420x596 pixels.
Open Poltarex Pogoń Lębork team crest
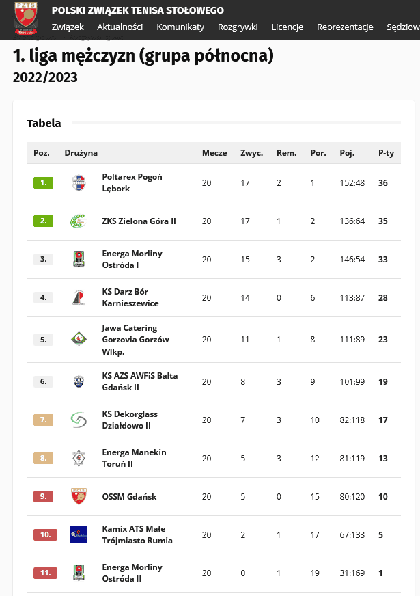(x=79, y=182)
